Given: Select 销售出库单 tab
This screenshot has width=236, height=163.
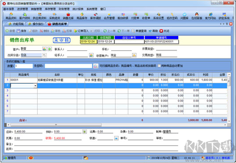Looking at the screenshot, I should [57, 24].
